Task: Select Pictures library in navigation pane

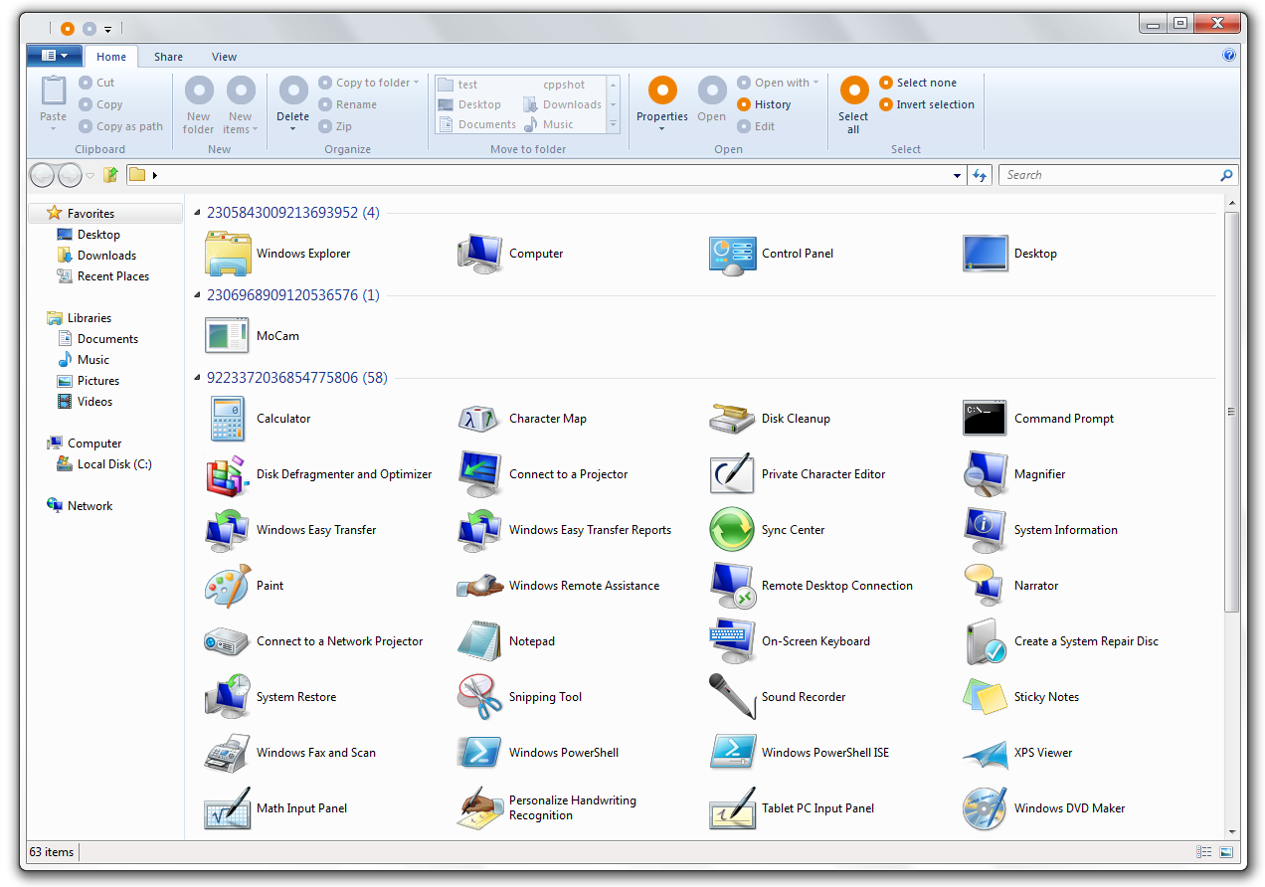Action: coord(98,381)
